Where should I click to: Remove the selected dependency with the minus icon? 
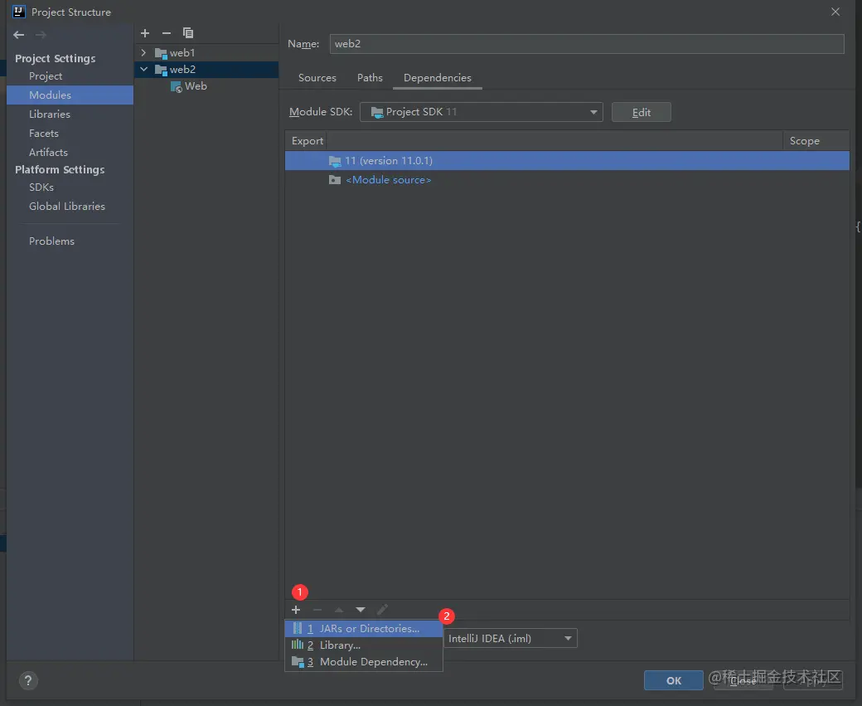317,610
